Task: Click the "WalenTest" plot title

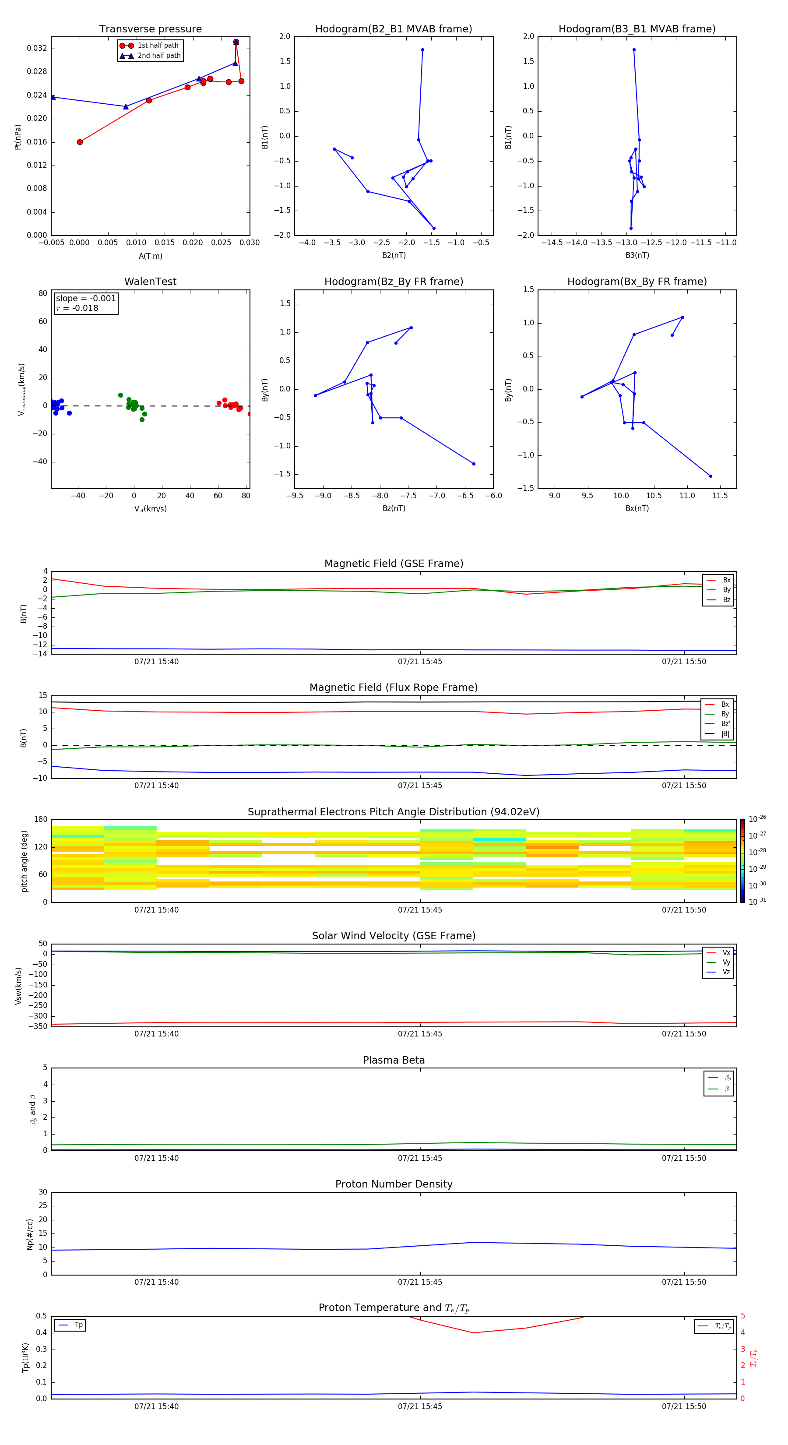Action: [150, 282]
